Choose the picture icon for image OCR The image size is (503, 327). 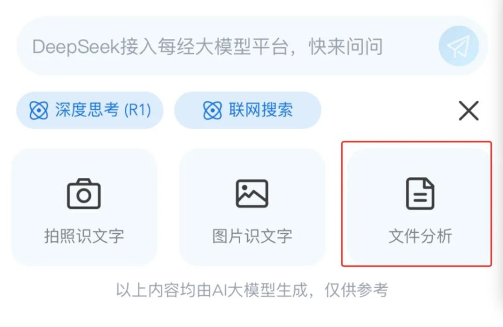click(x=252, y=194)
